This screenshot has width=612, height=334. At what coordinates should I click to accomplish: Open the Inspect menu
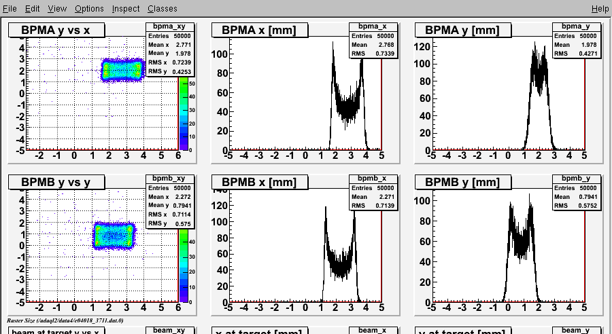(125, 8)
